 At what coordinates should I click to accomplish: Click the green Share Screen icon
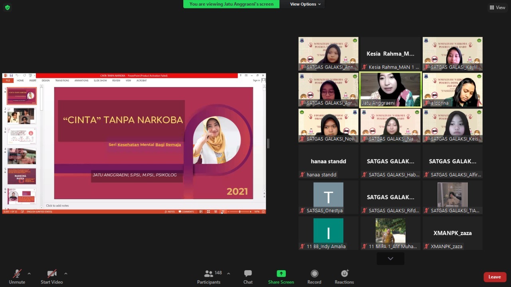click(281, 274)
